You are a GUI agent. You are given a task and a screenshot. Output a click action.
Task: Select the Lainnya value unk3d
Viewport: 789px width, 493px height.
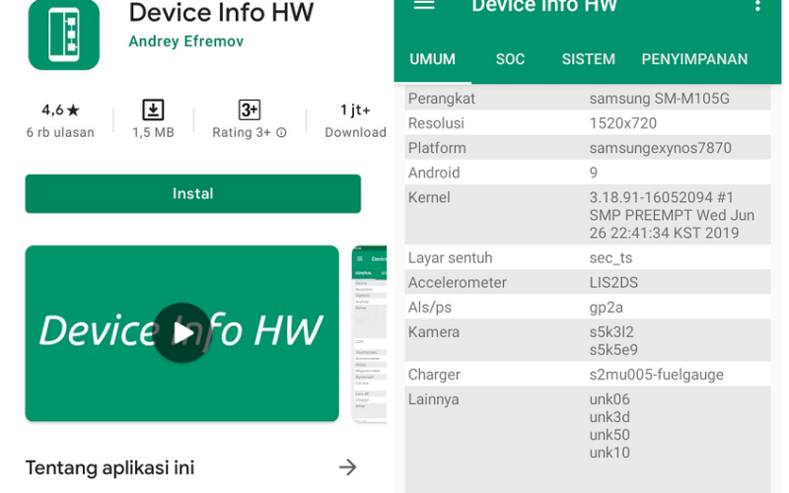pos(610,417)
